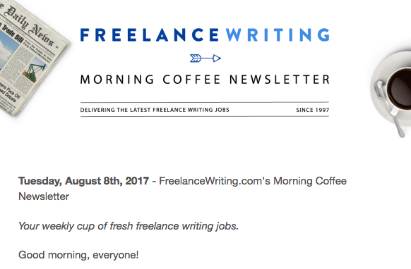Click the oil pump photo in newspaper

36,69
